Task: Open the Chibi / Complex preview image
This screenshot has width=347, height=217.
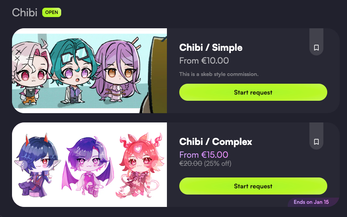Action: click(x=89, y=165)
